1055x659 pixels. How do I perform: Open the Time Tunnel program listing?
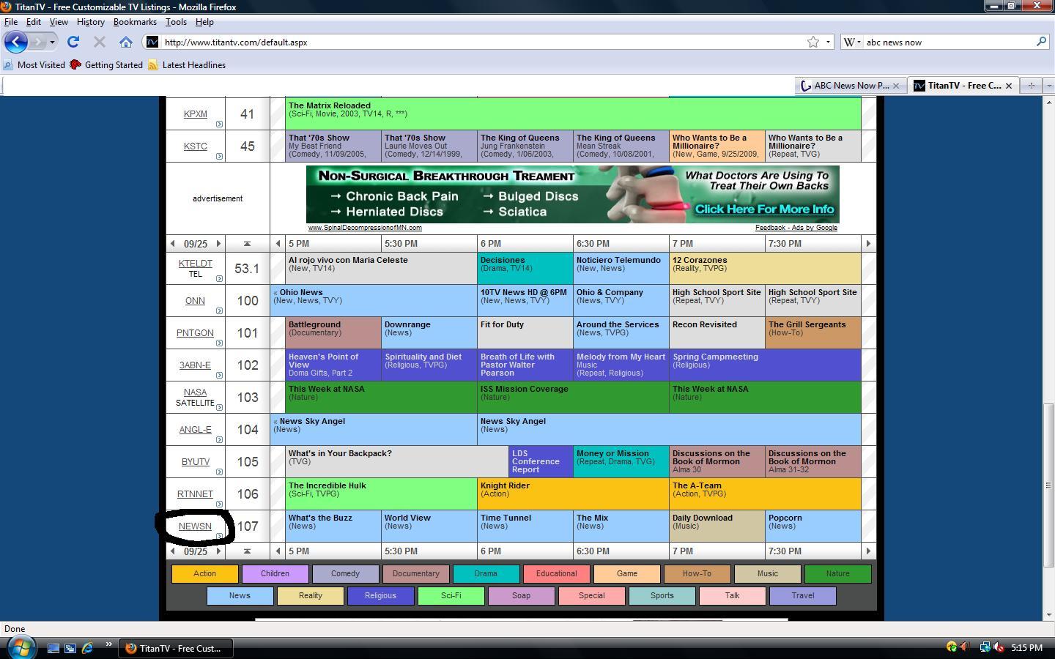pyautogui.click(x=525, y=526)
